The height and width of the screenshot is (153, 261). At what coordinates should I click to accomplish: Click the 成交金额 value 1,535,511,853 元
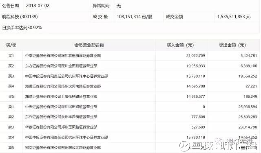[234, 17]
